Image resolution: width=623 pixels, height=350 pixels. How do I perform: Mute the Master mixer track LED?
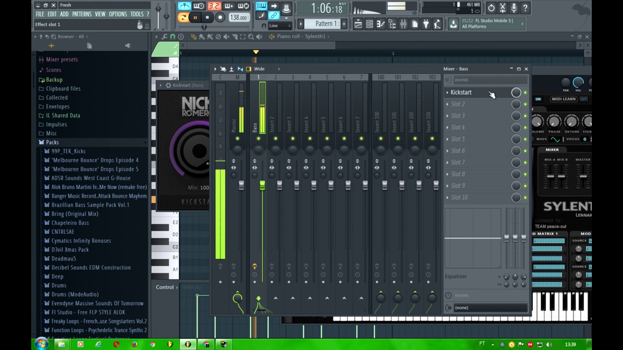[x=238, y=139]
